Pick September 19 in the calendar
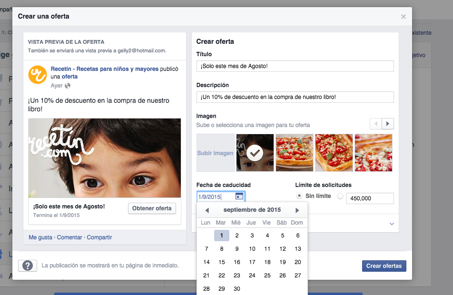 [283, 262]
